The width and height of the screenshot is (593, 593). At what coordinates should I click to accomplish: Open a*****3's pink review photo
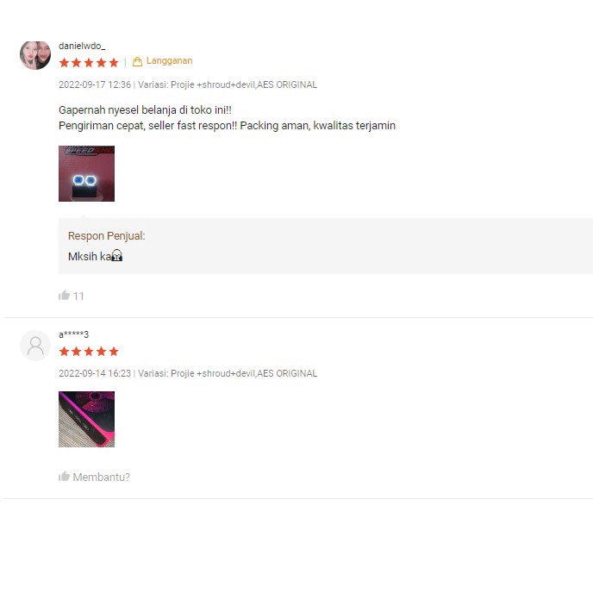click(86, 420)
